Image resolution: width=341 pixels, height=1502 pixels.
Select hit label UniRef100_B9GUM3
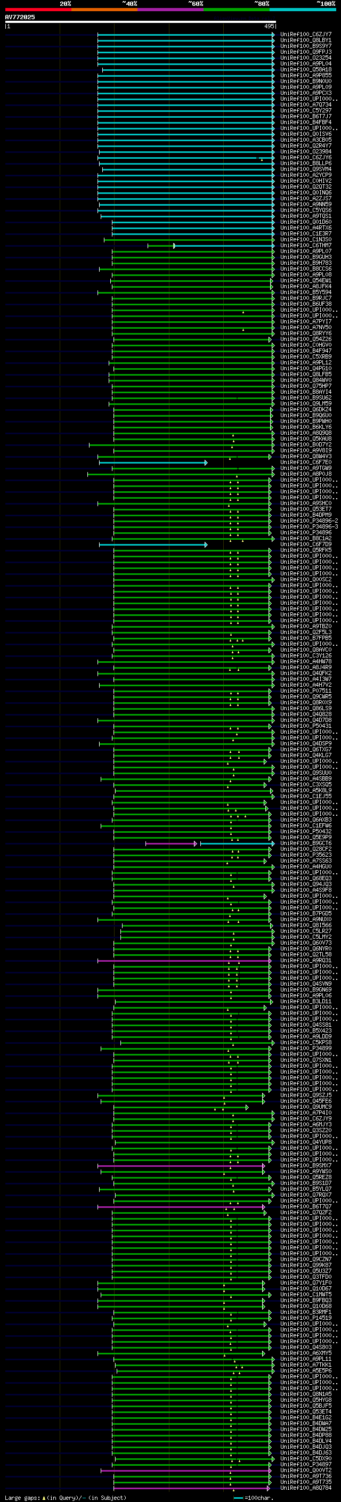306,257
